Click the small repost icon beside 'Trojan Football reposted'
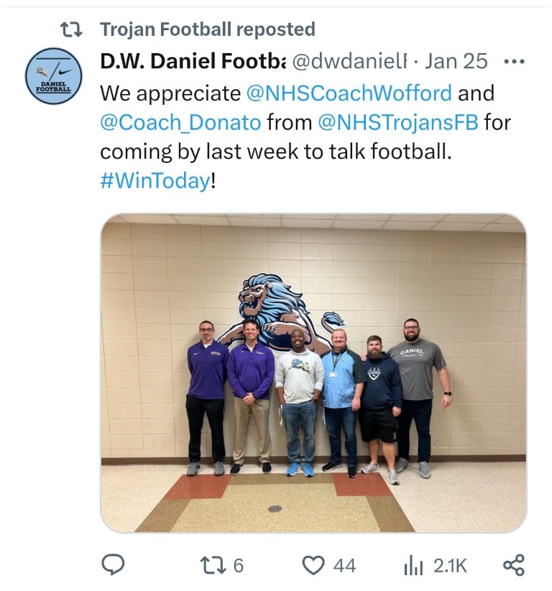 [x=71, y=29]
